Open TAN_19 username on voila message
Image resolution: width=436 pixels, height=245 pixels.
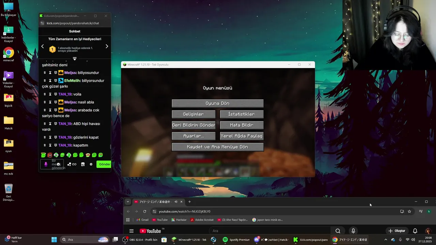pyautogui.click(x=65, y=94)
